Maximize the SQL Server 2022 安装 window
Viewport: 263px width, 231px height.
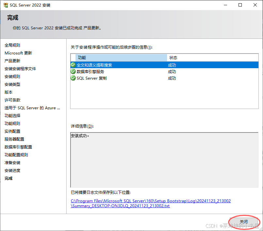(x=240, y=5)
